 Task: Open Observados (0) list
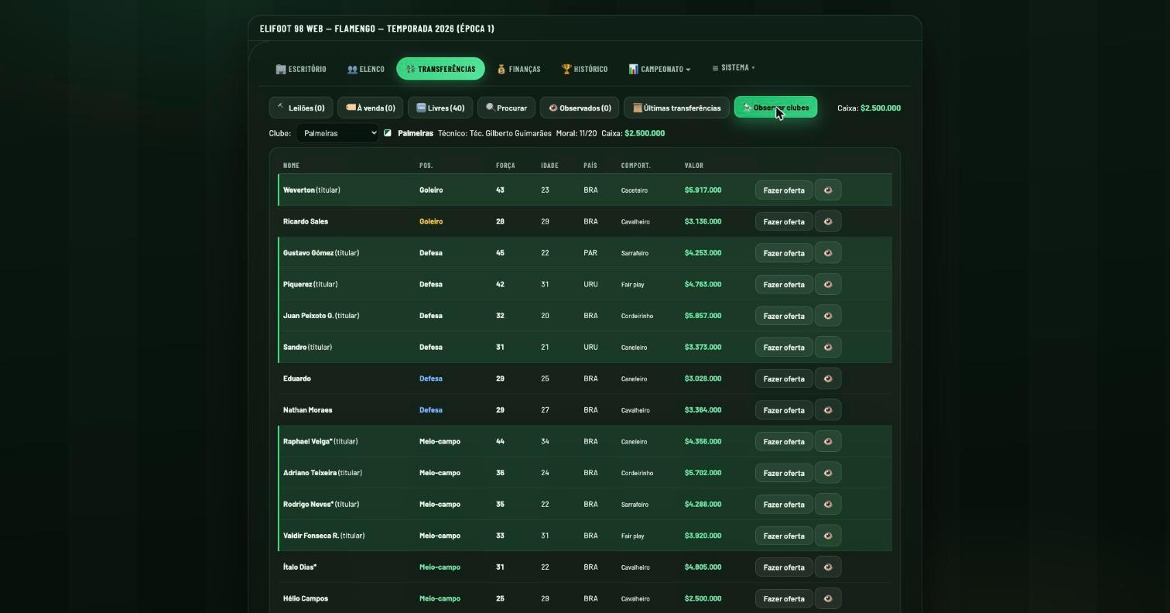(580, 108)
